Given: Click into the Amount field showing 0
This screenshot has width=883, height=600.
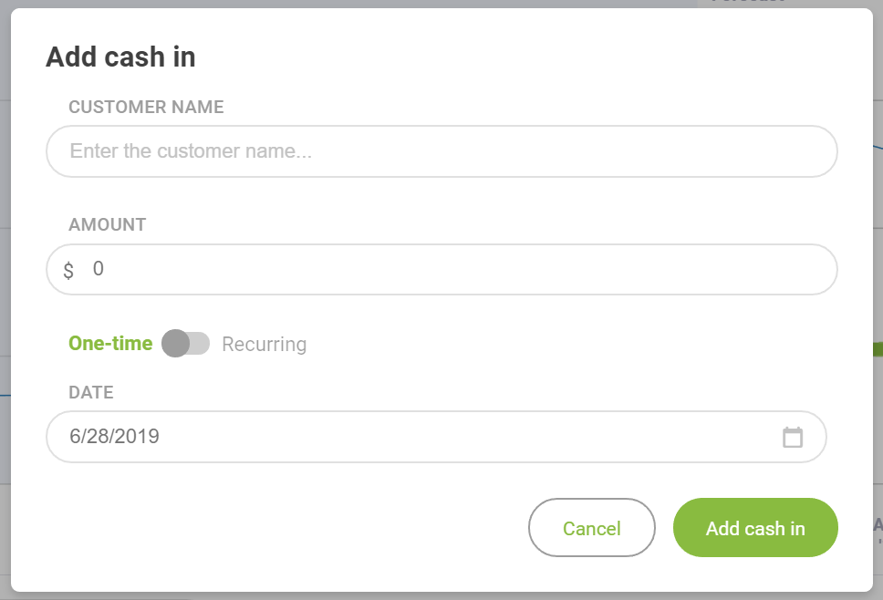Looking at the screenshot, I should click(x=441, y=270).
